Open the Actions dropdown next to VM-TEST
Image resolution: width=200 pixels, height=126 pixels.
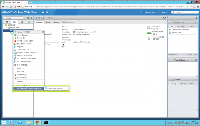[x=51, y=18]
